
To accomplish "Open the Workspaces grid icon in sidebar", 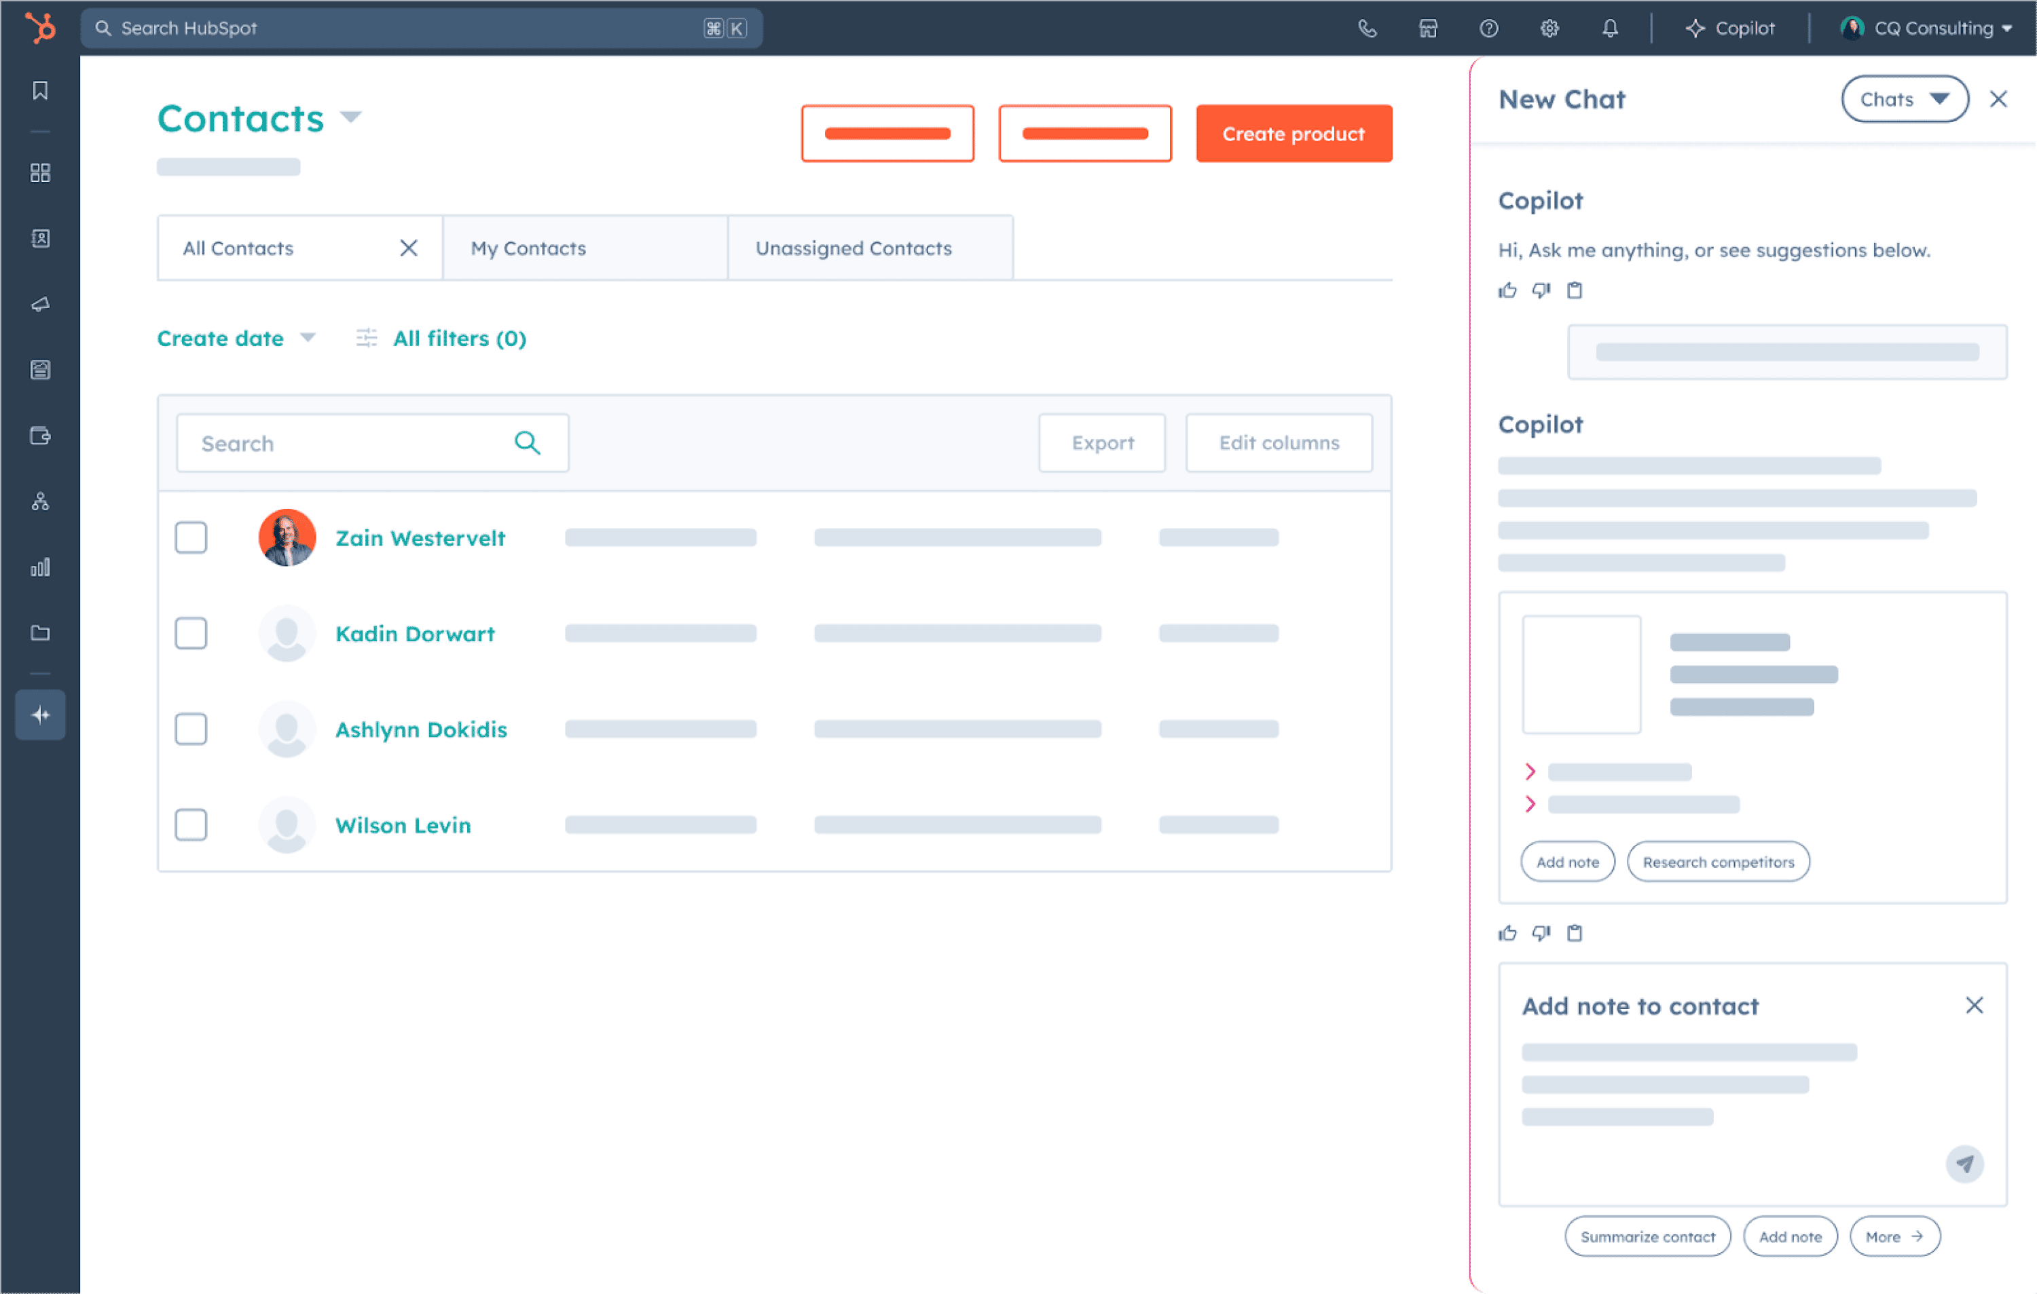I will [x=40, y=172].
